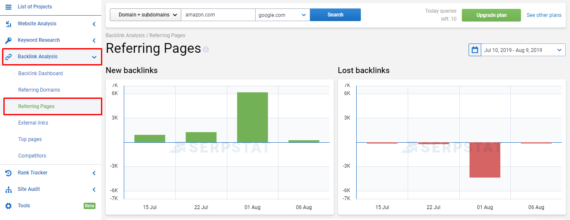Expand the Keyword Research chevron
The image size is (570, 220).
(x=94, y=41)
